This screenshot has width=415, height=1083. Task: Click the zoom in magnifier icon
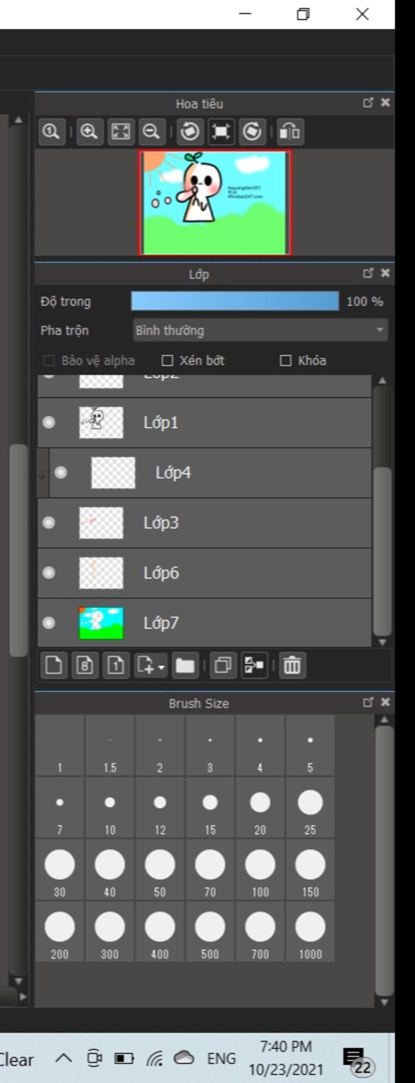pyautogui.click(x=90, y=132)
